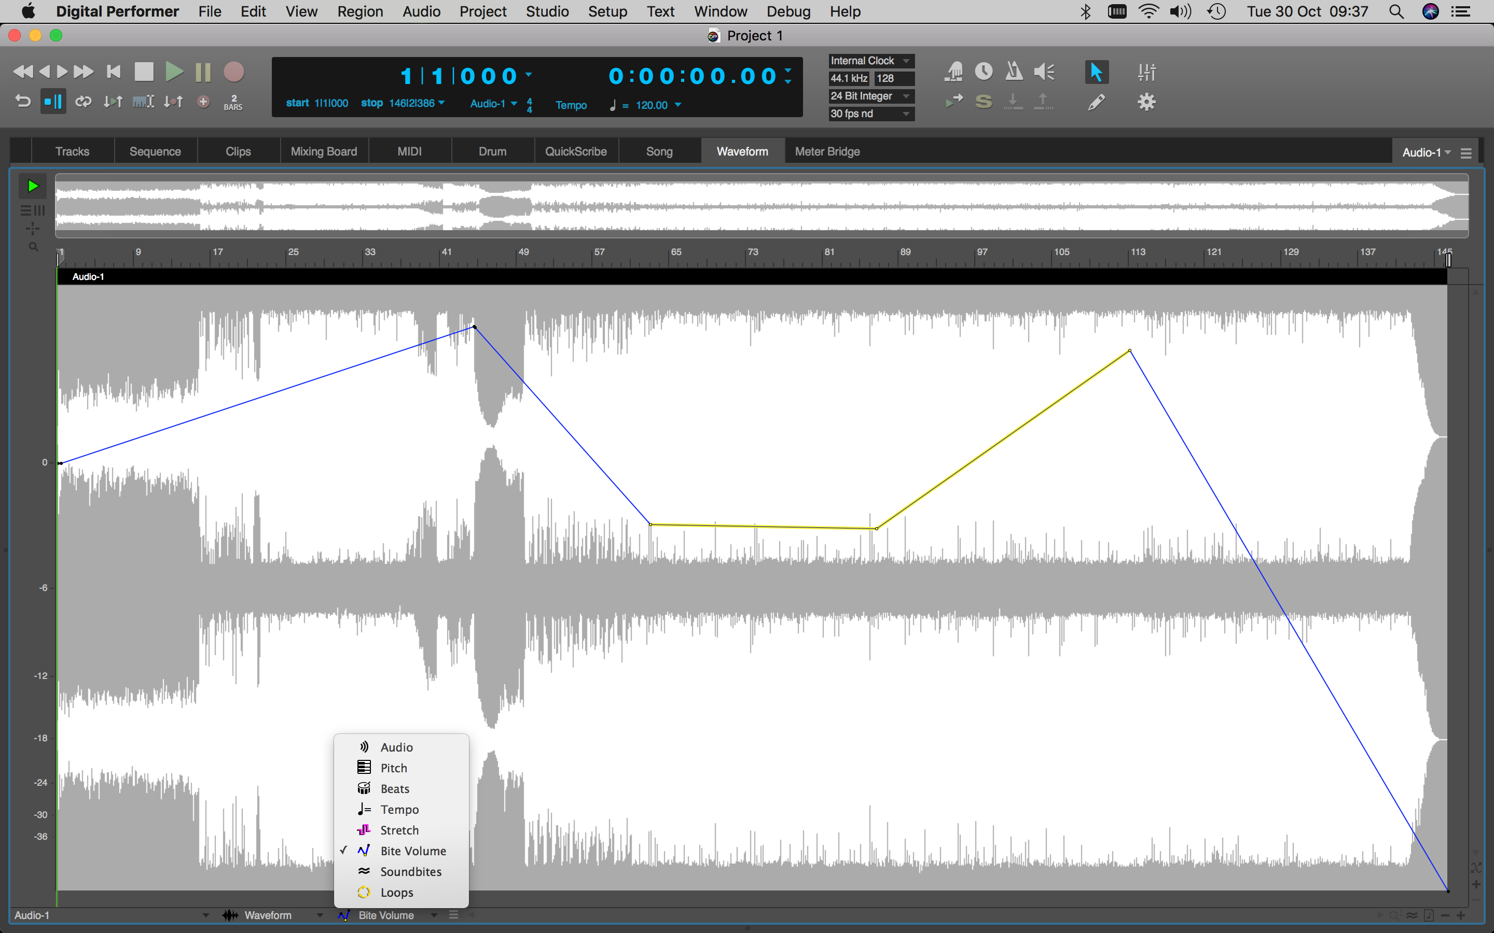Toggle Auto Record punch in/out
The image size is (1494, 933).
[173, 101]
